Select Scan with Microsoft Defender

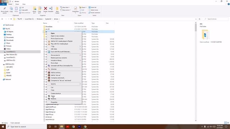pos(64,52)
